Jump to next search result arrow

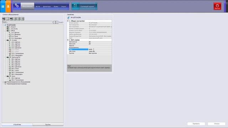point(57,22)
